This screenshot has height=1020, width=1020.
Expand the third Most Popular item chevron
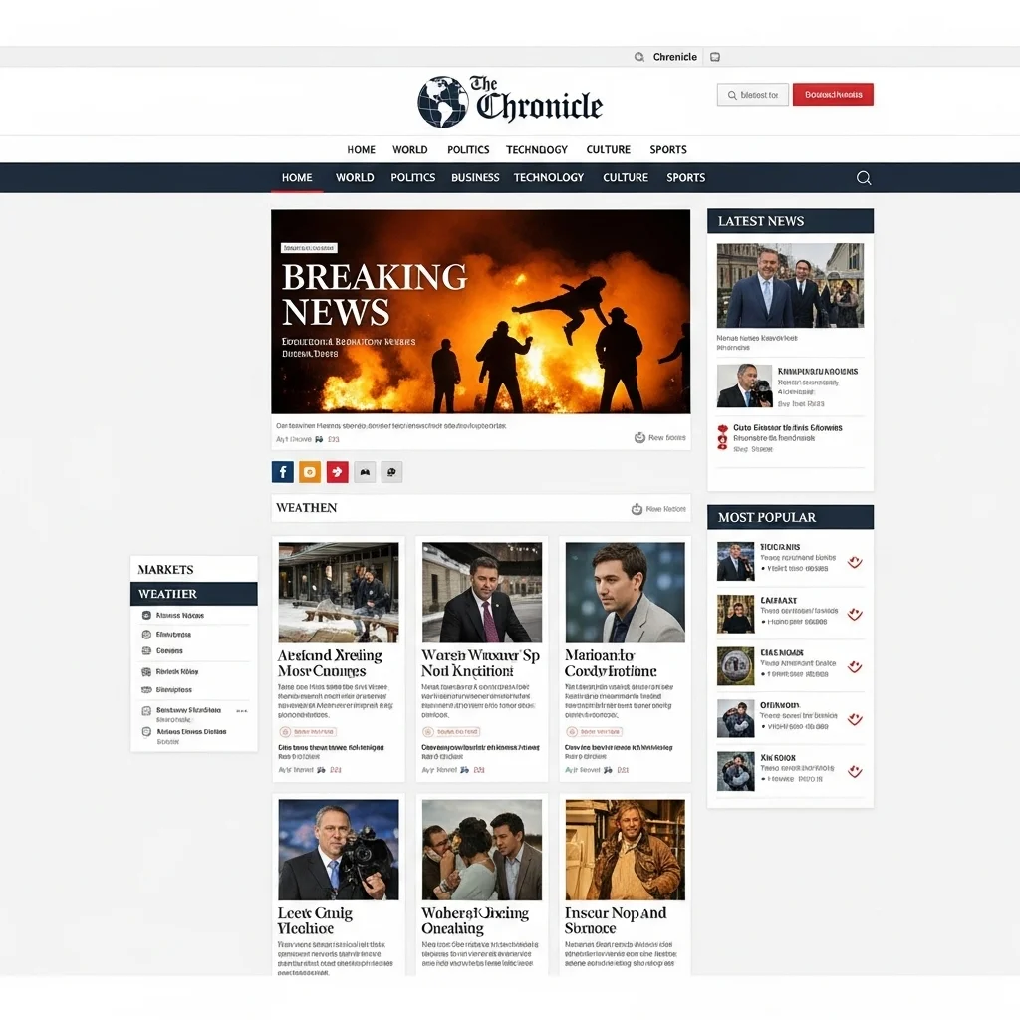854,667
